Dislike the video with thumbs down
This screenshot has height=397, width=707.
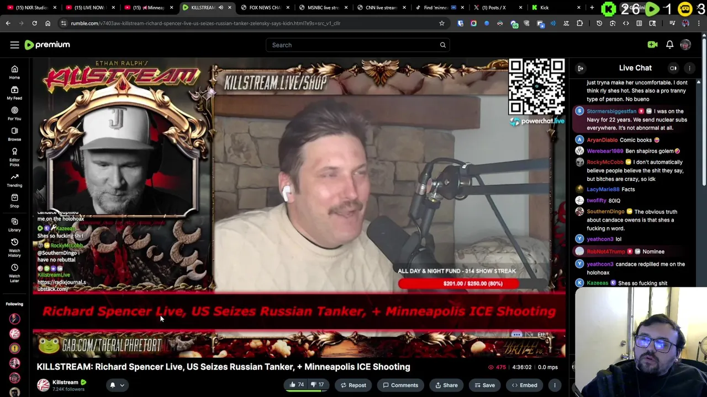pos(317,385)
